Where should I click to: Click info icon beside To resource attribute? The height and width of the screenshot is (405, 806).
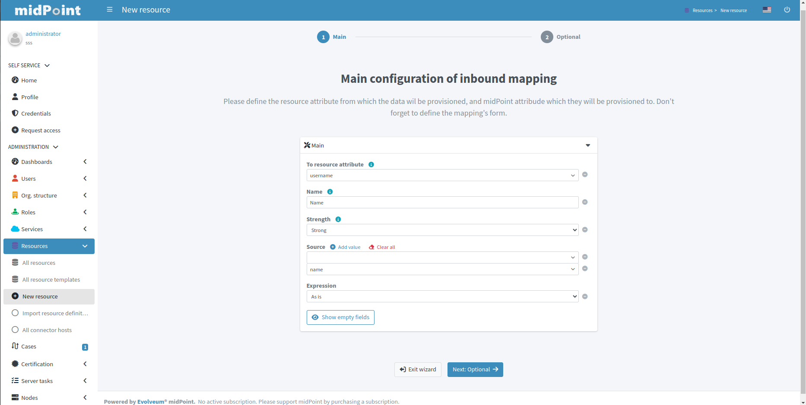coord(371,164)
